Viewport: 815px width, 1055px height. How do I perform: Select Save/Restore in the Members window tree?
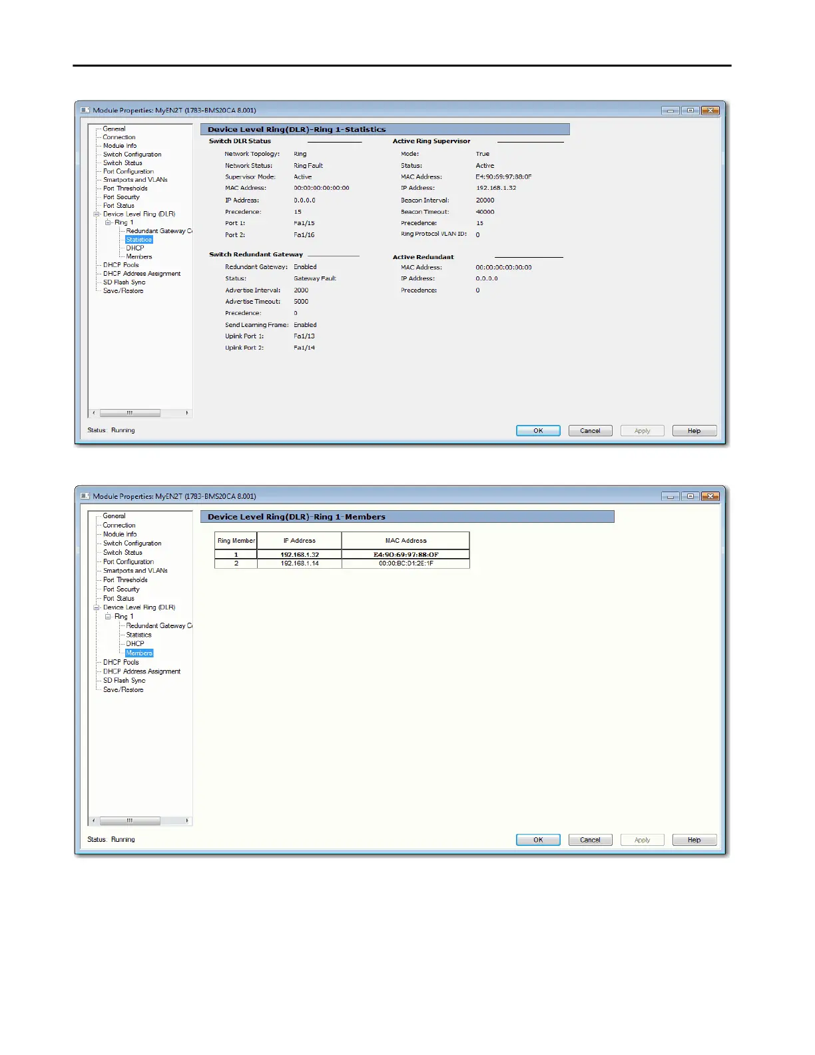(x=123, y=690)
